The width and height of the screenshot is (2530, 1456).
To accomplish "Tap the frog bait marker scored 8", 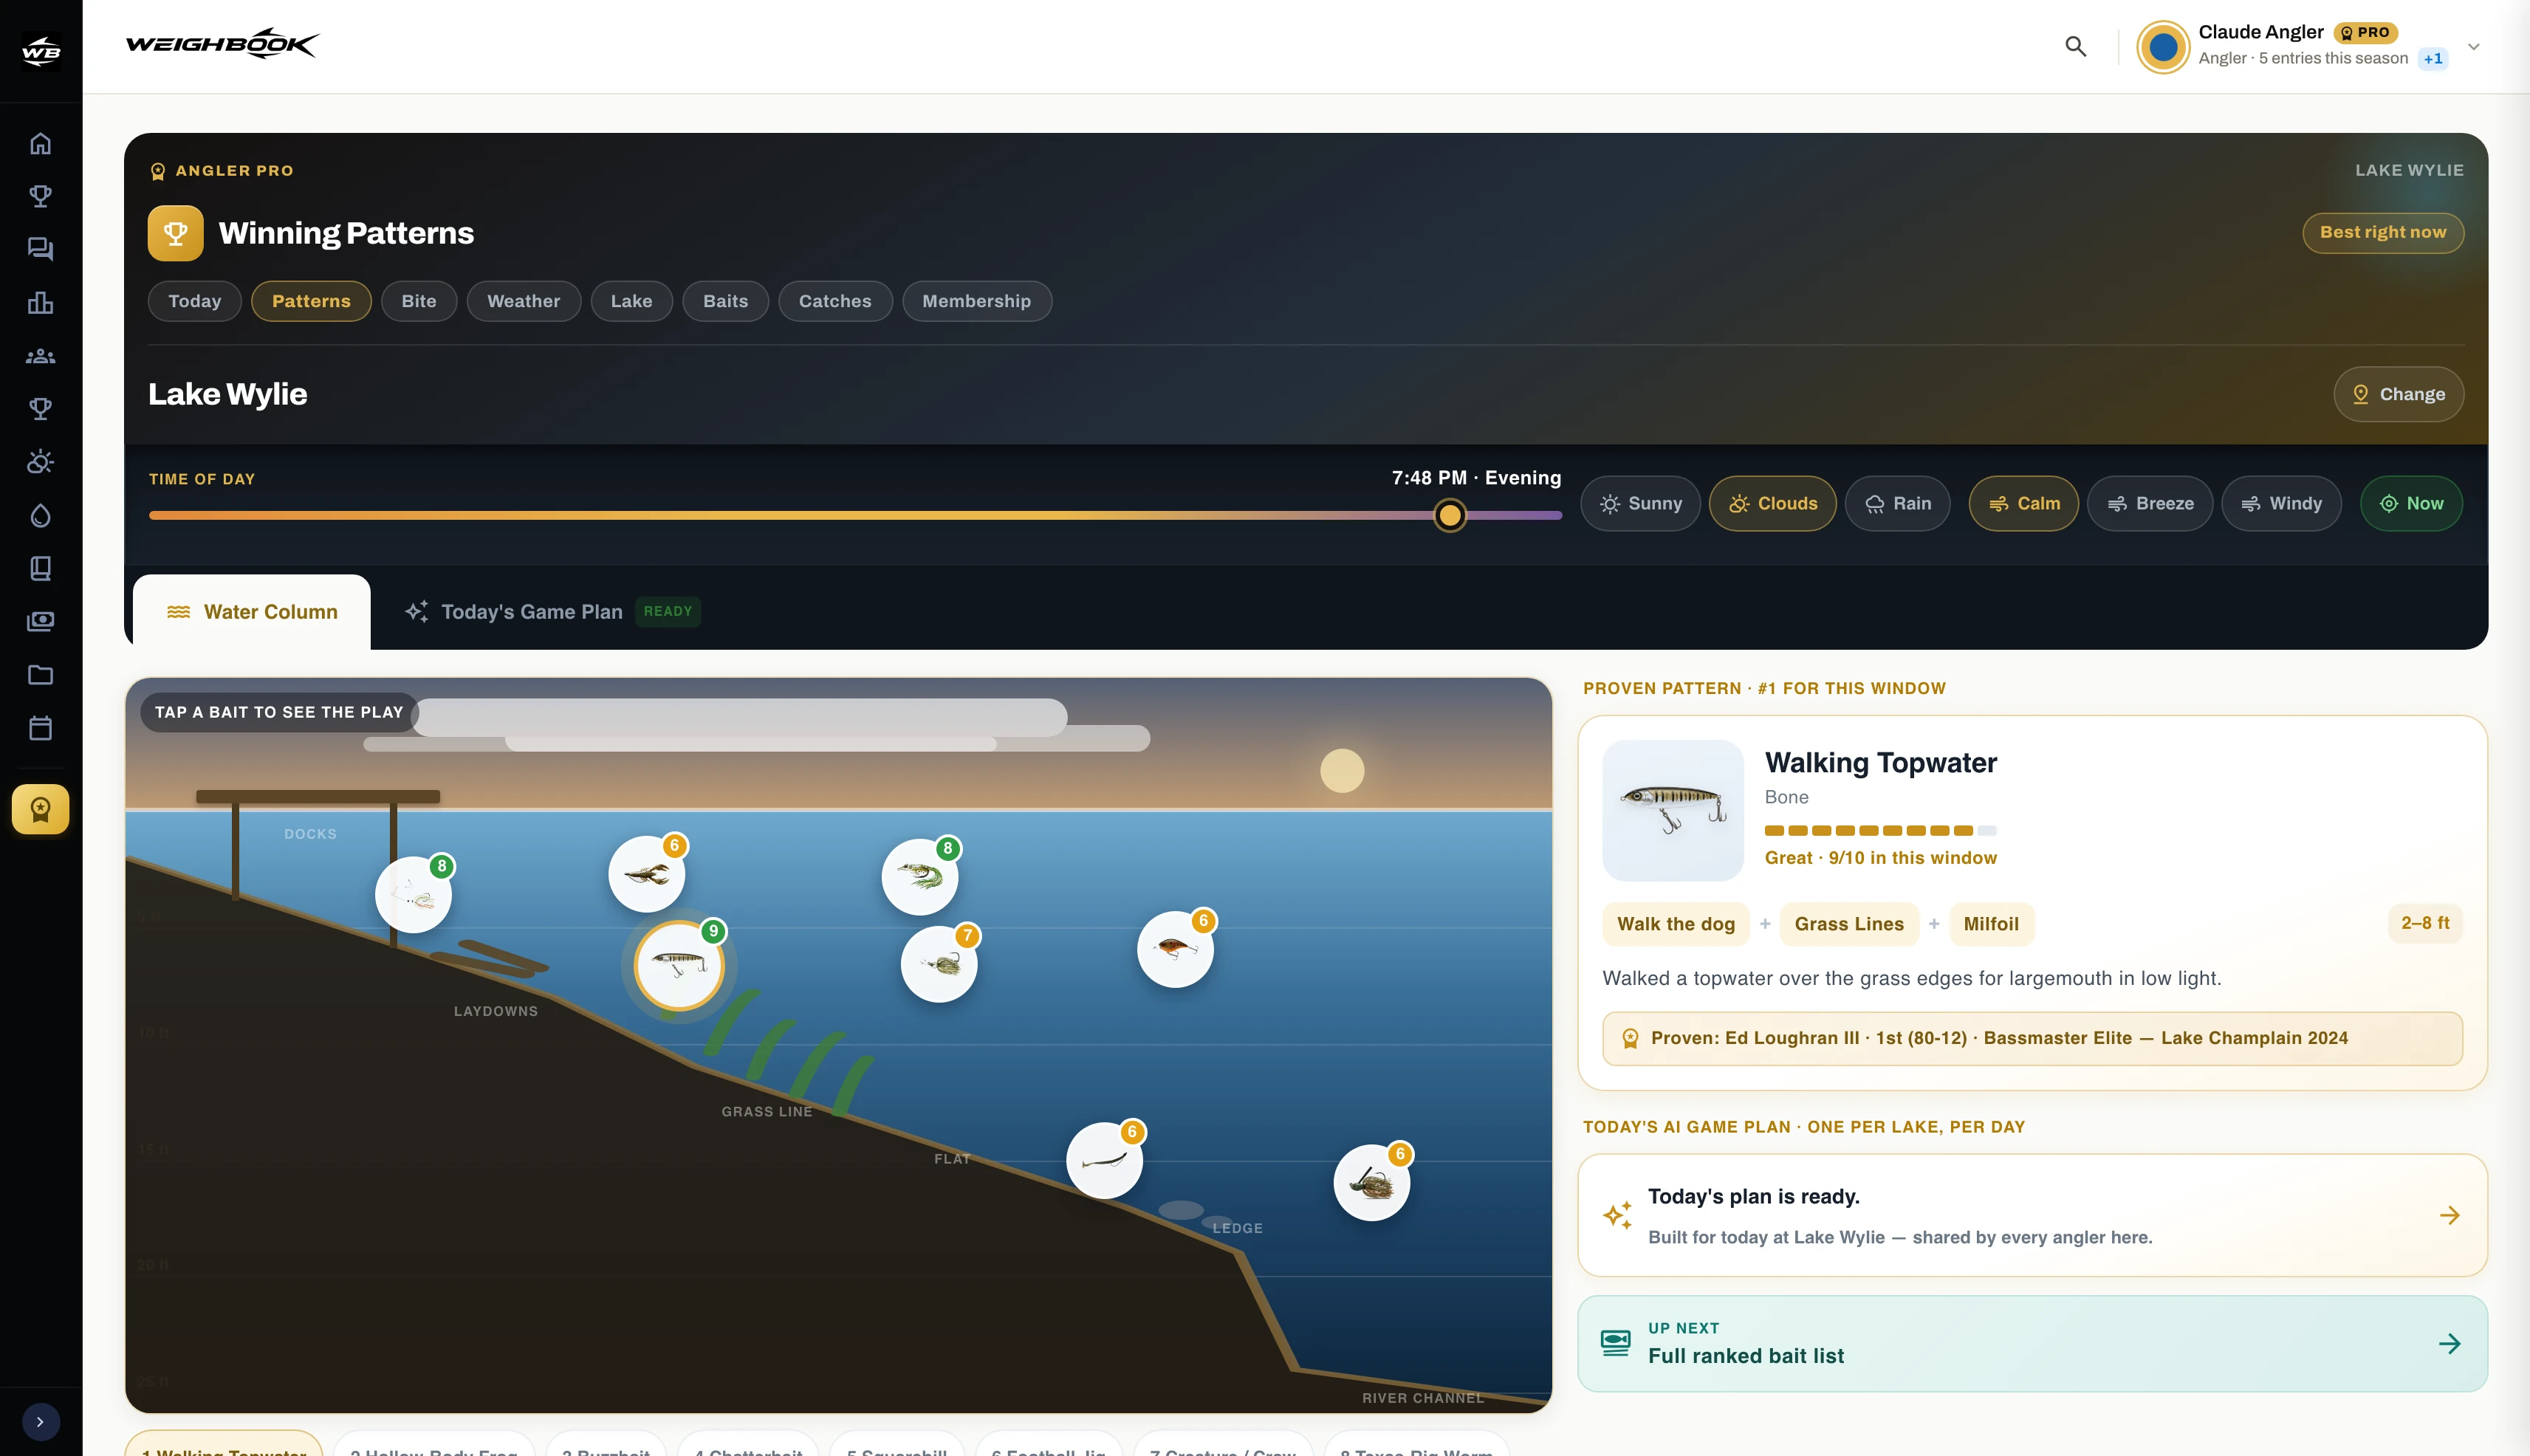I will tap(920, 877).
